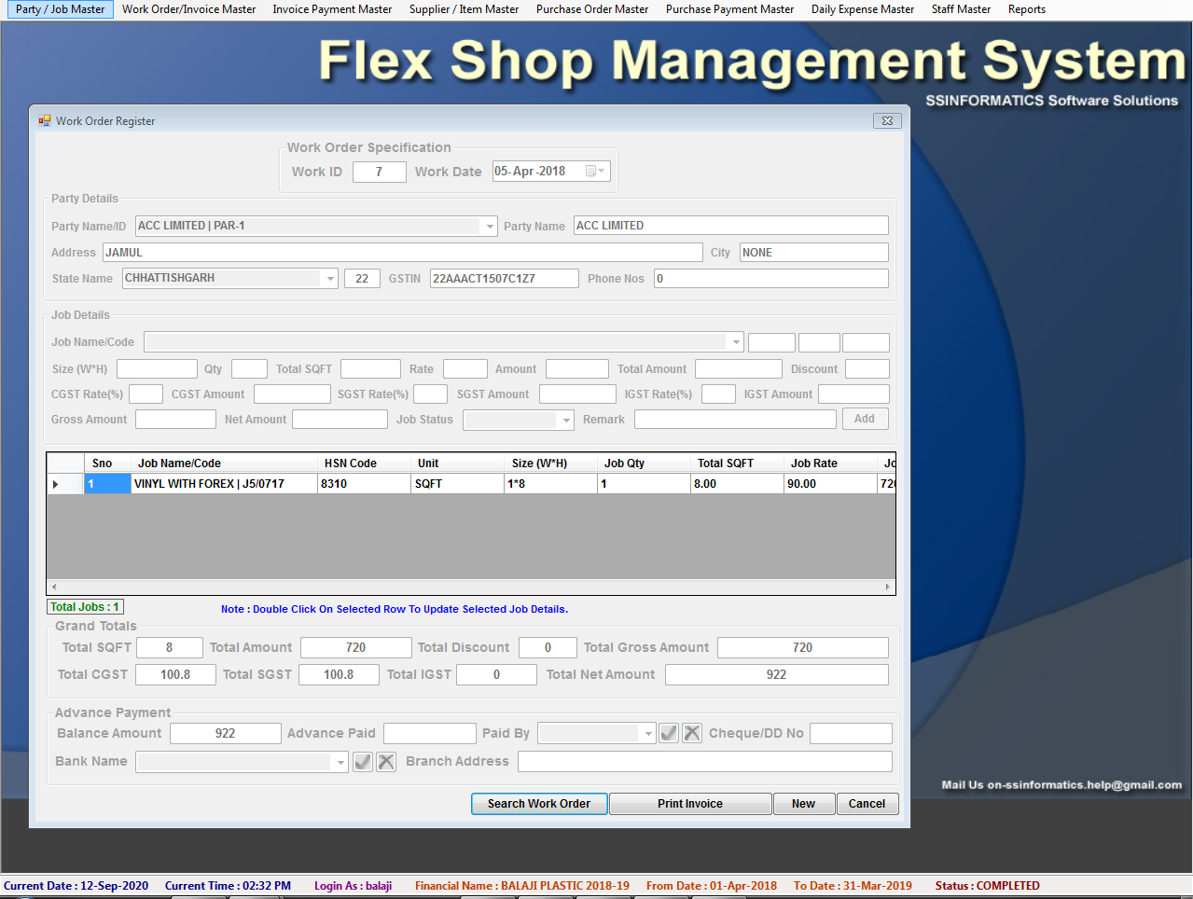Click the checkmark icon next to Paid By
Image resolution: width=1193 pixels, height=899 pixels.
click(669, 733)
